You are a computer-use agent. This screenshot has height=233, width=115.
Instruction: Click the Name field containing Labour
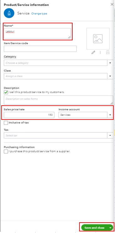coord(37,33)
